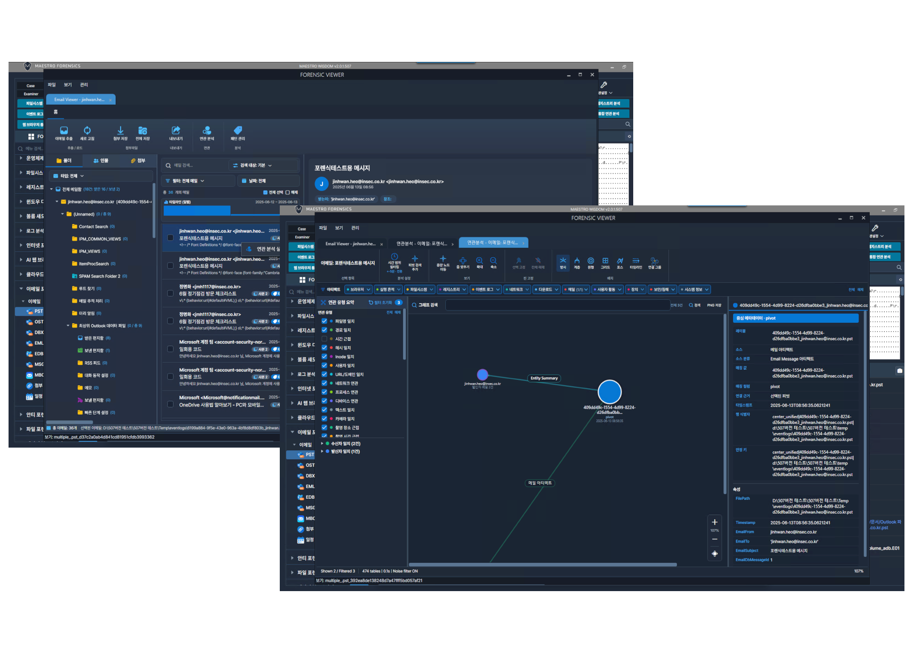Image resolution: width=913 pixels, height=653 pixels.
Task: Click the 필터 초기화 reset button
Action: (x=381, y=302)
